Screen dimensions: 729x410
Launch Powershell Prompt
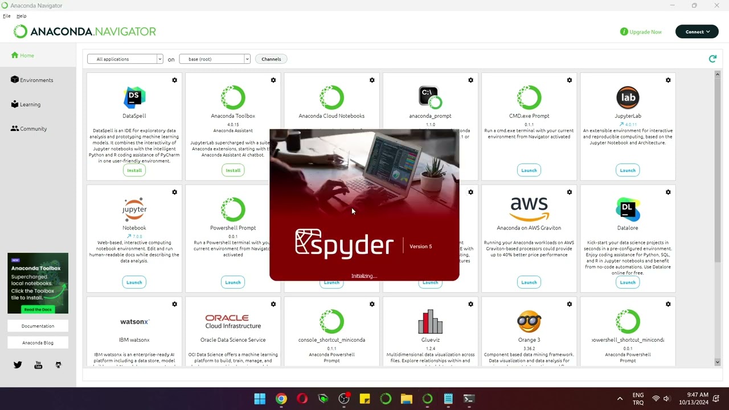(233, 282)
